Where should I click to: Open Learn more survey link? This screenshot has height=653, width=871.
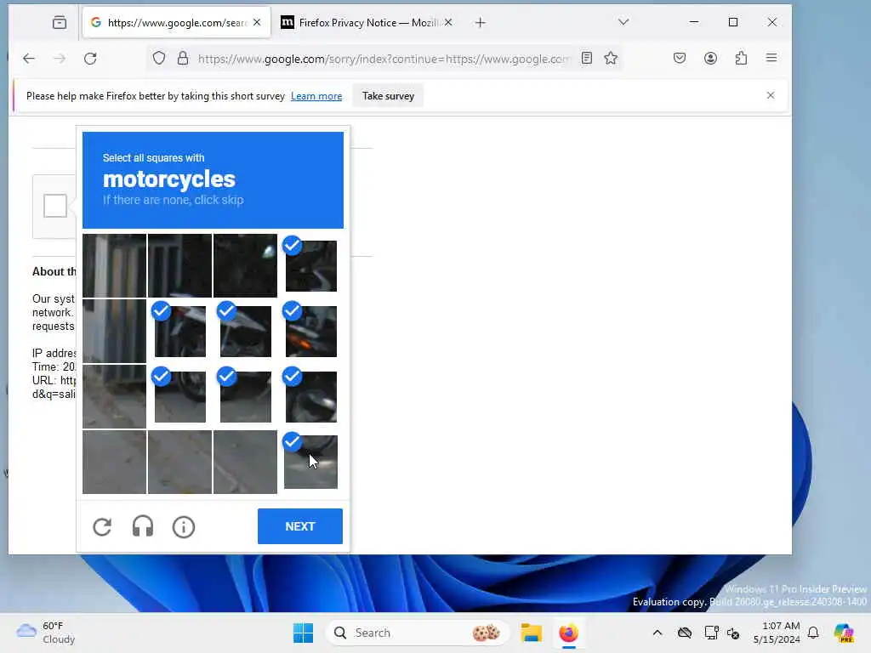[x=316, y=96]
